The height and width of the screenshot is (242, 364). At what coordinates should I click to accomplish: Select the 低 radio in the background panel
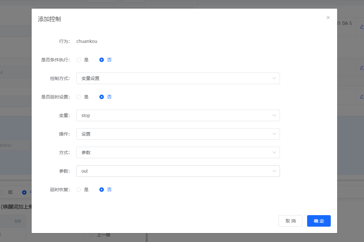tap(3, 192)
